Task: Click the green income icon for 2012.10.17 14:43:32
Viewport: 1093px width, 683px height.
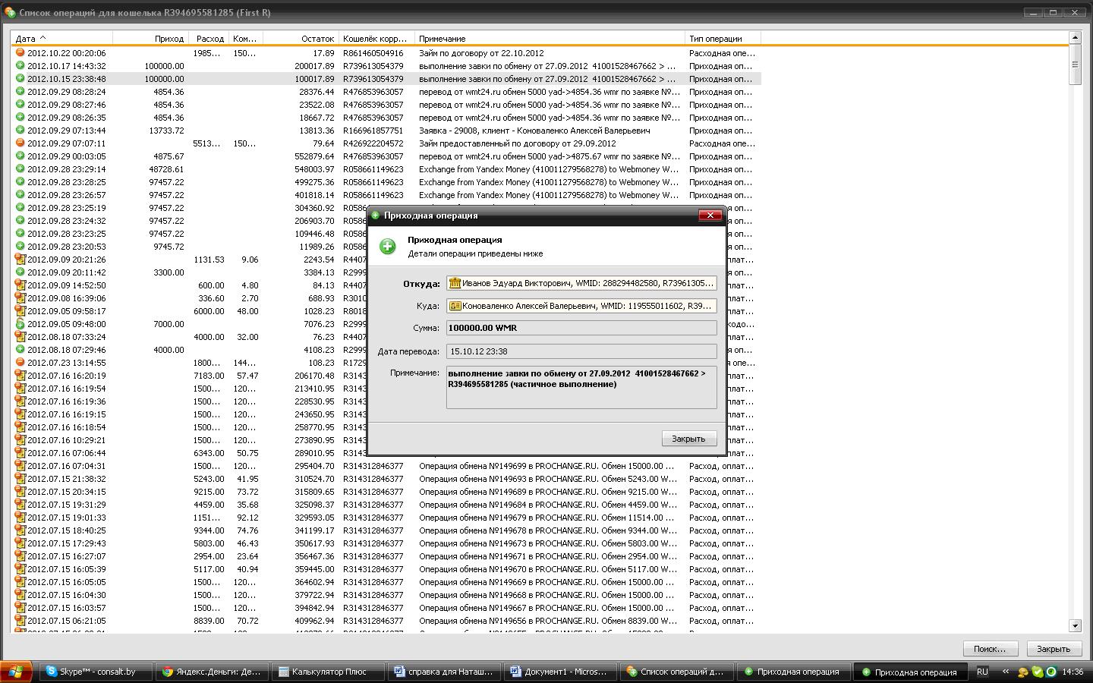Action: tap(20, 66)
